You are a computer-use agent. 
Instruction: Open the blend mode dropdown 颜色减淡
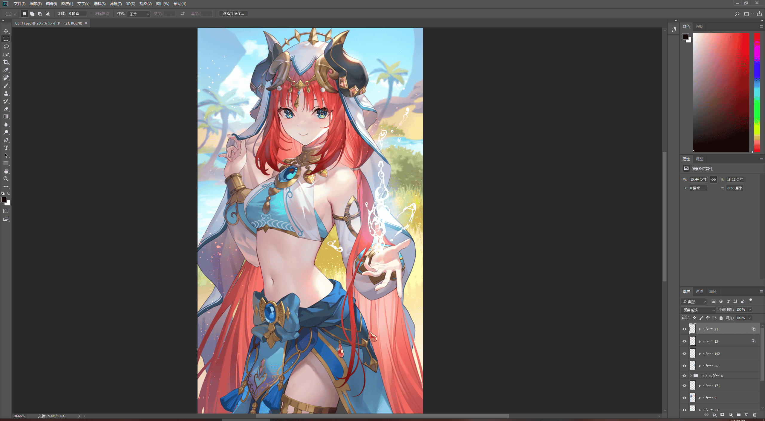click(699, 310)
